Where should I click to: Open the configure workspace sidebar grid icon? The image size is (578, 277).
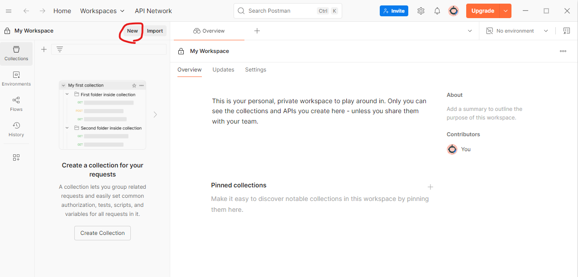click(16, 158)
